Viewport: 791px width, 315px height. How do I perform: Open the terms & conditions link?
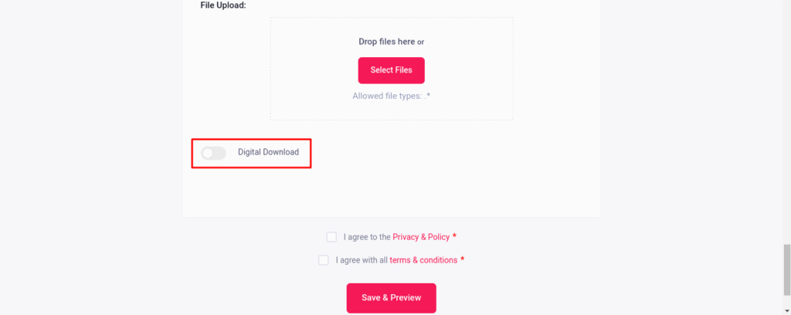[423, 260]
